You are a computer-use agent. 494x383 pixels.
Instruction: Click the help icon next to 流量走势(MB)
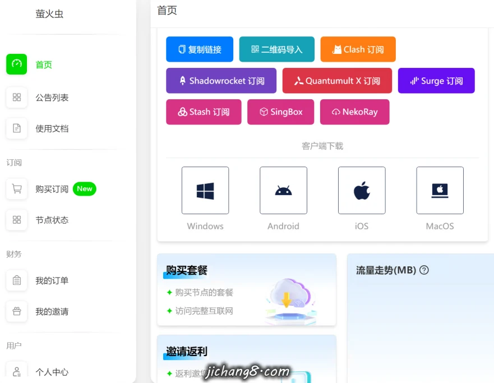pyautogui.click(x=424, y=270)
